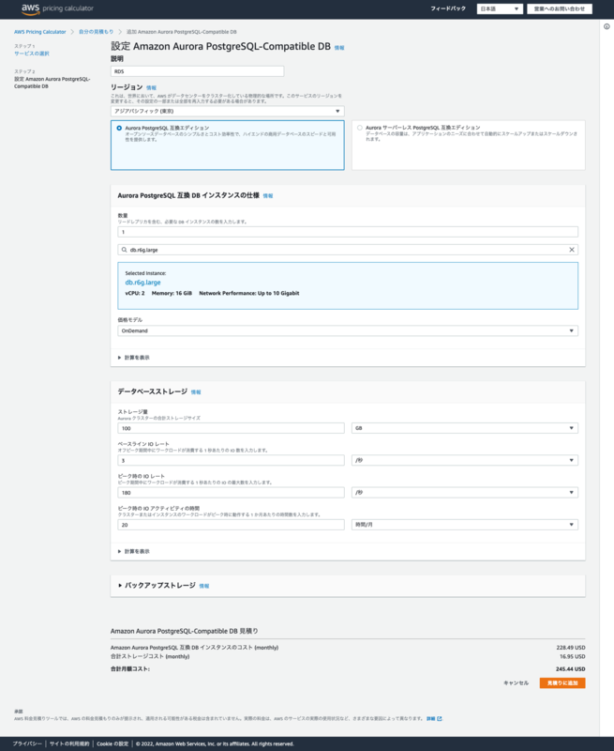Viewport: 614px width, 751px height.
Task: Open Cookie の設定 footer link
Action: 112,743
